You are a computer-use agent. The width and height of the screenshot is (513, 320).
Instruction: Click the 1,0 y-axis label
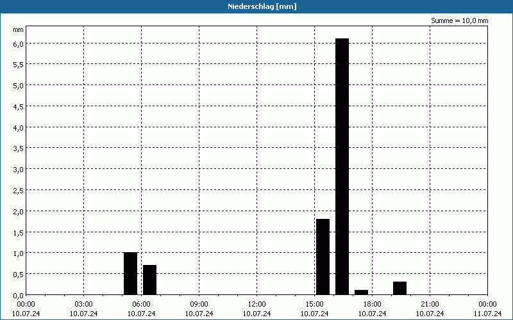(x=19, y=253)
